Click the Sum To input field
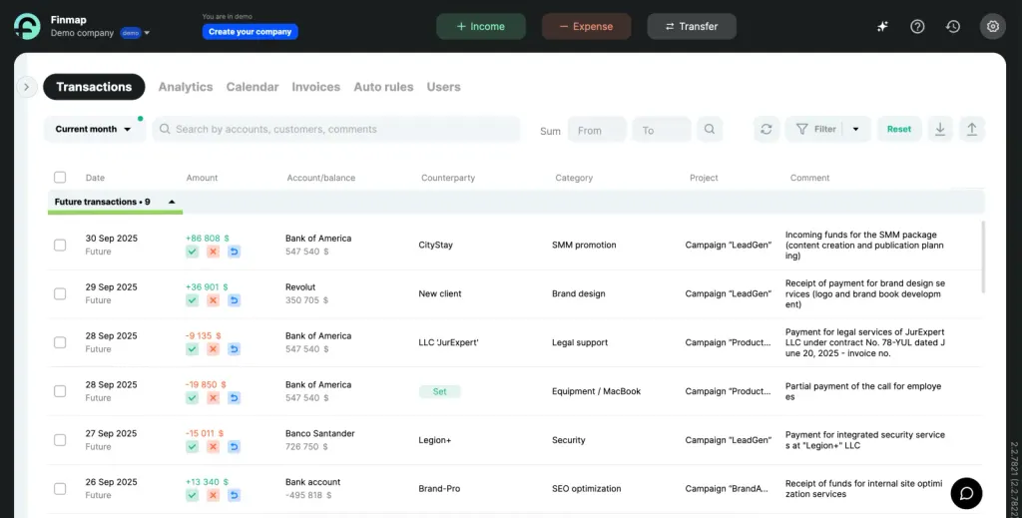Screen dimensions: 1022x518 [662, 130]
